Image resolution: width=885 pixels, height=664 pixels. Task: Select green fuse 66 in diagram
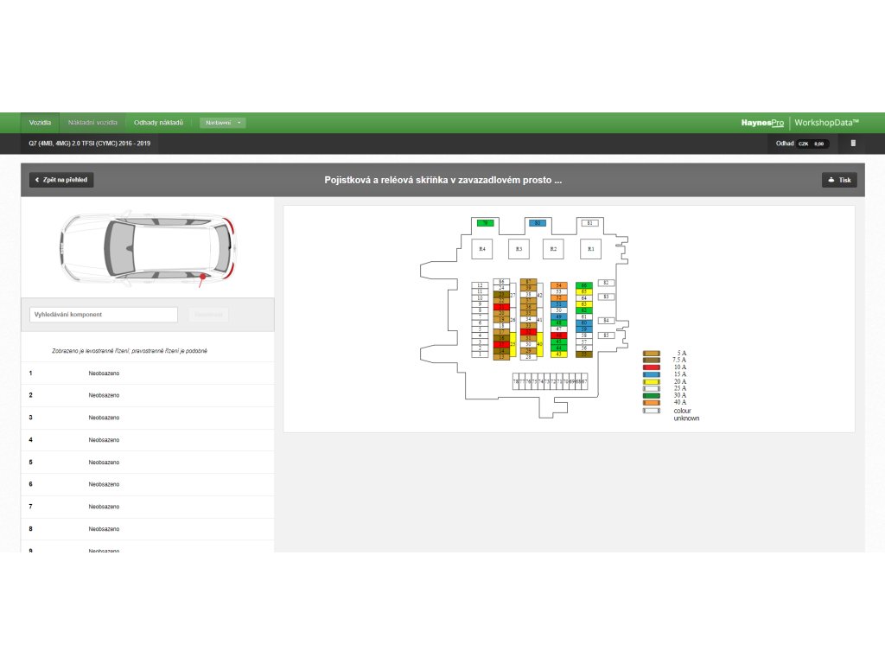pos(584,285)
